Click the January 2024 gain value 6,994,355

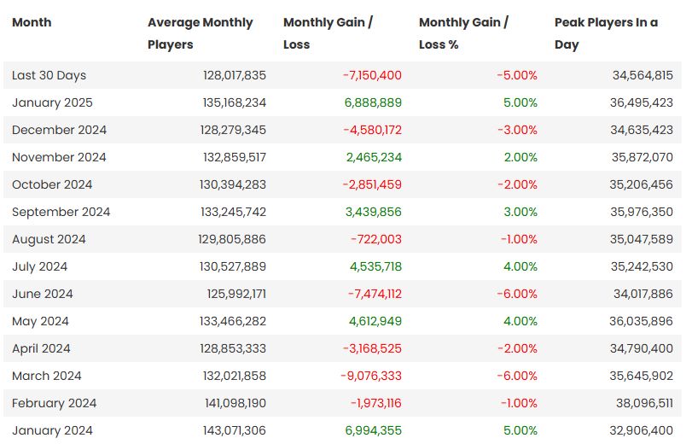click(x=374, y=430)
